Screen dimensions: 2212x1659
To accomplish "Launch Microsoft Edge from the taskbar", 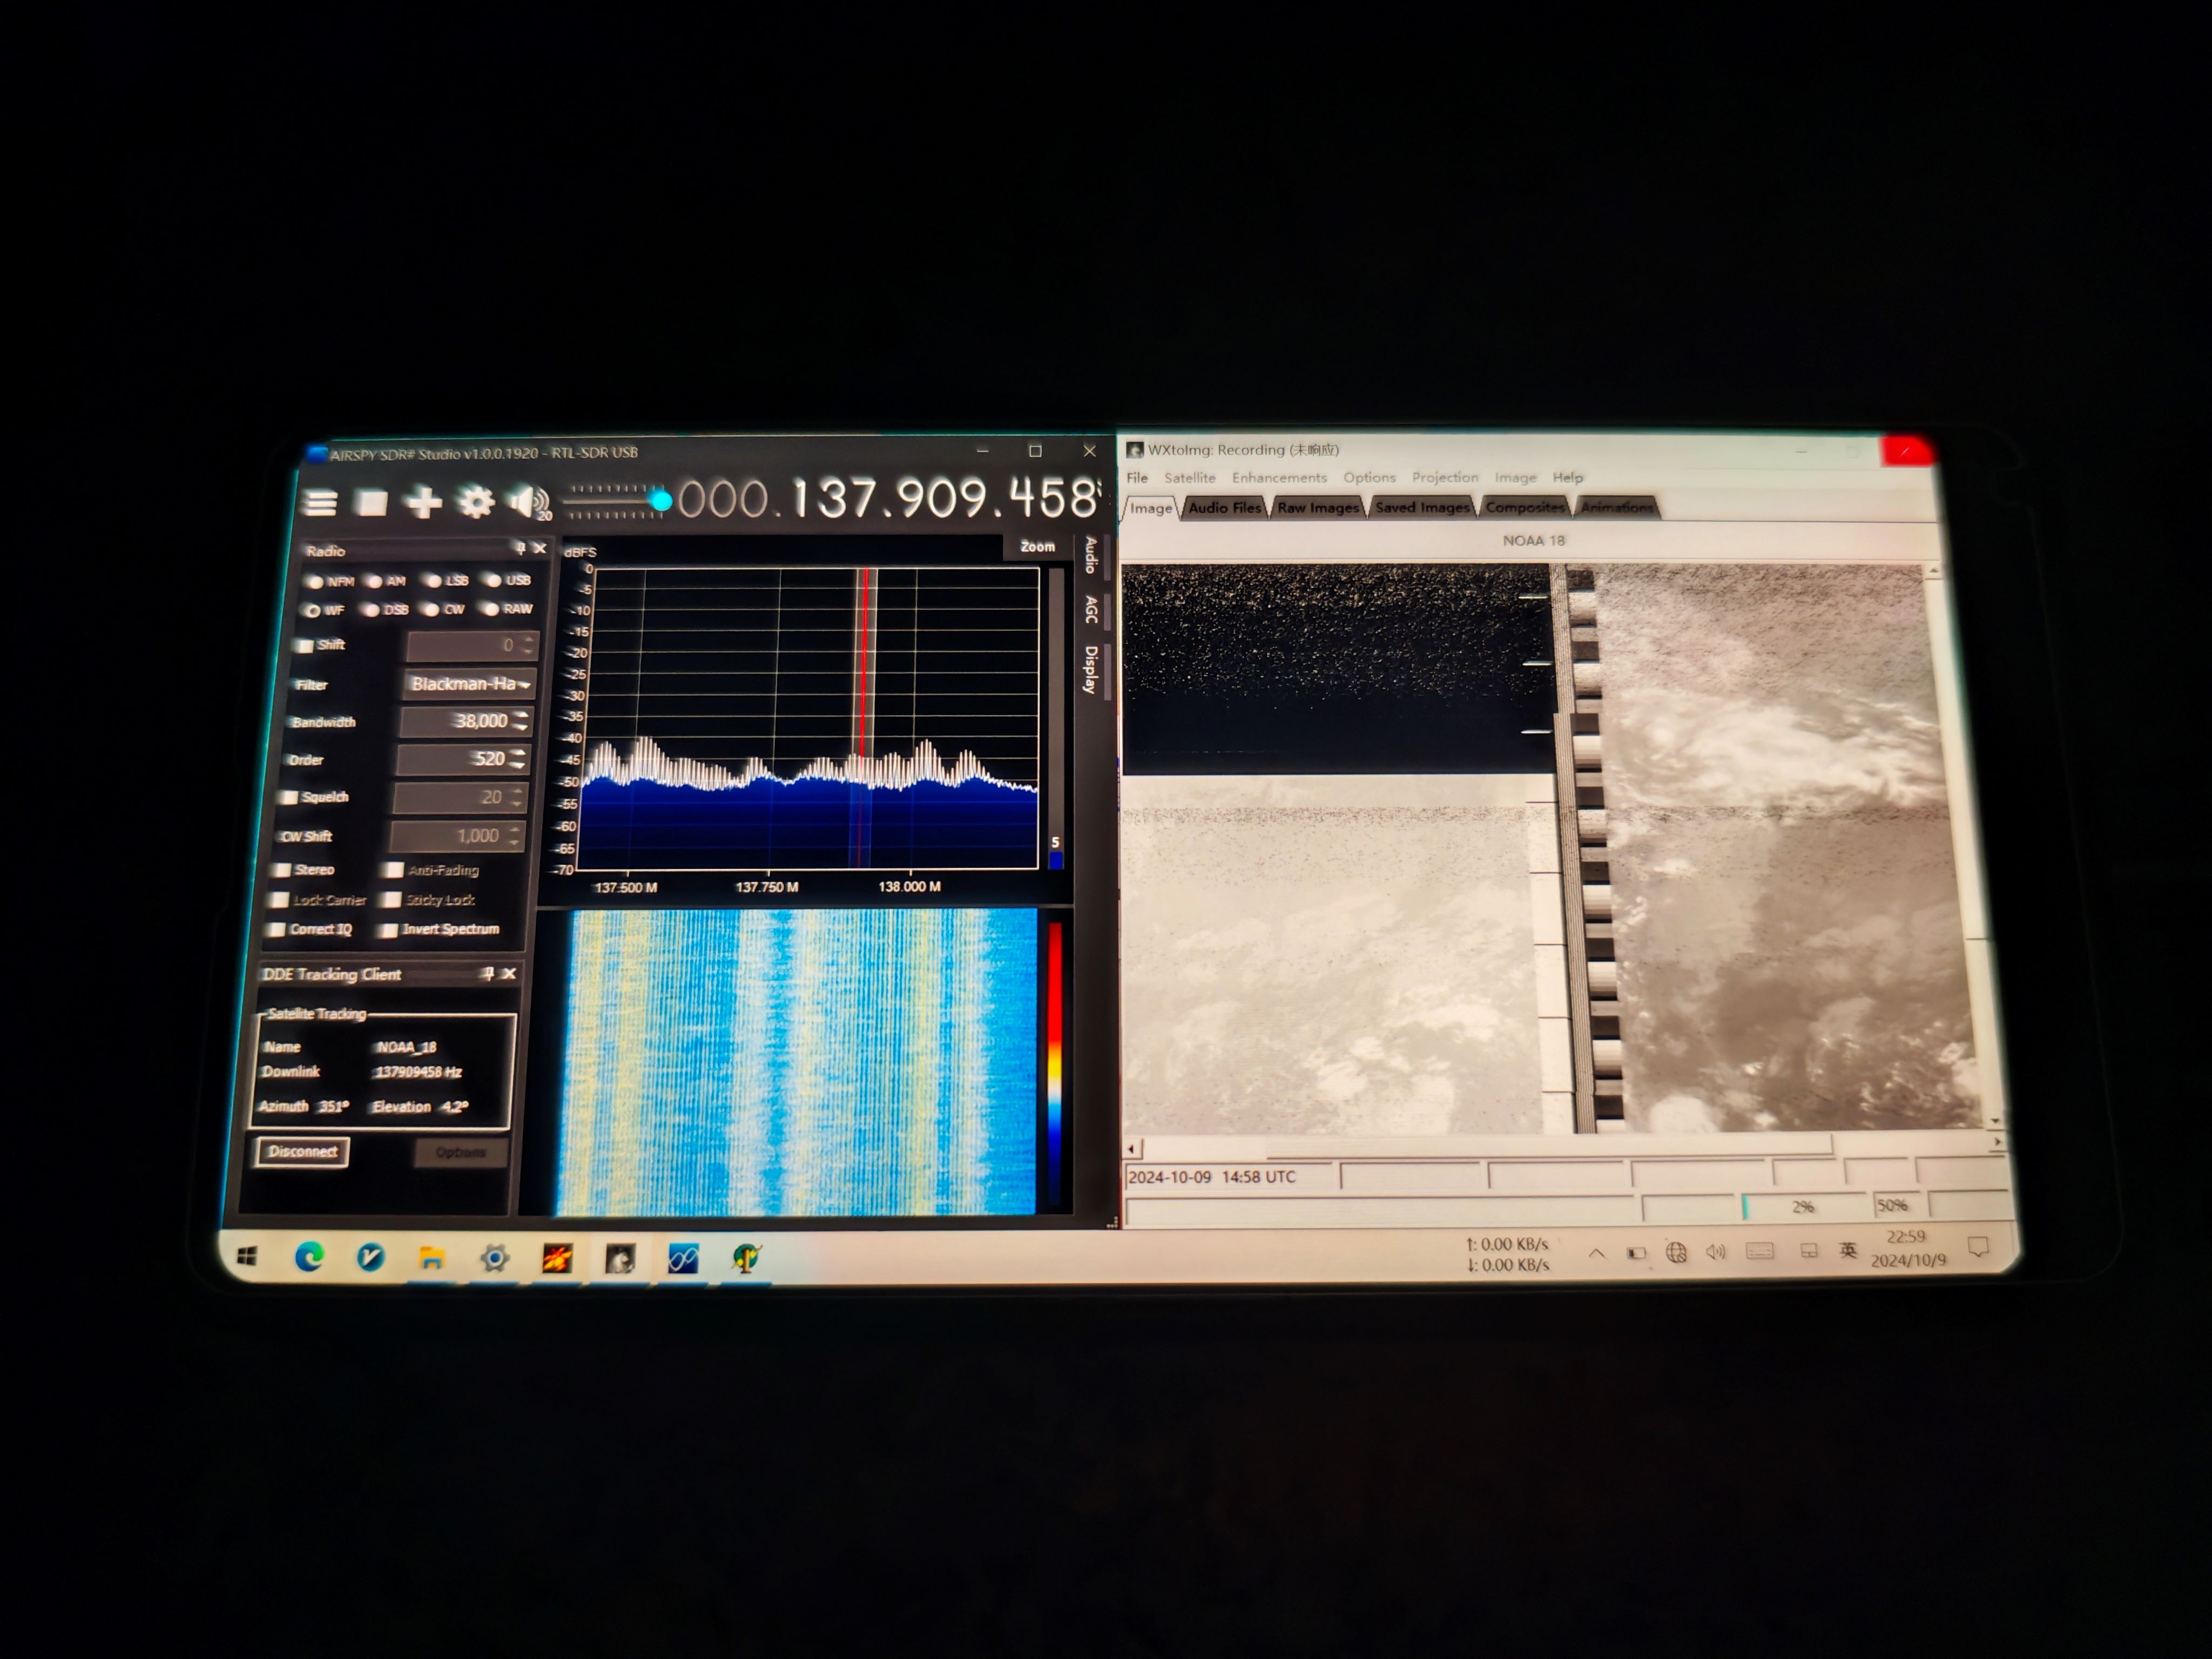I will pos(309,1257).
